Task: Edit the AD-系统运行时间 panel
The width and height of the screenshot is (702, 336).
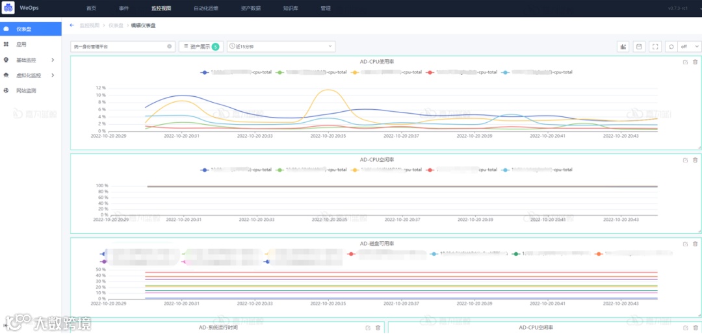Action: 368,328
